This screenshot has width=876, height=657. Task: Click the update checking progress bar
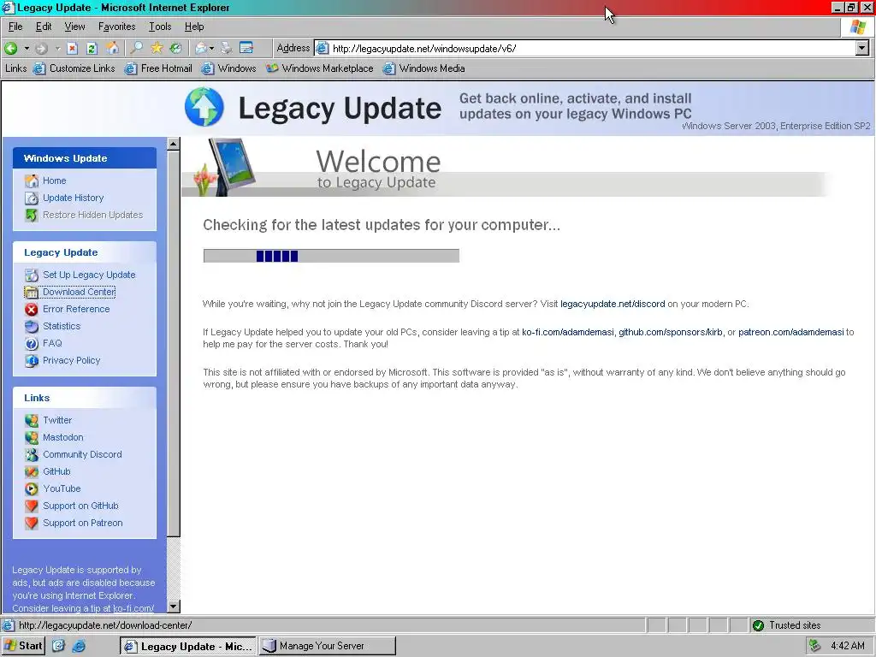[x=331, y=256]
